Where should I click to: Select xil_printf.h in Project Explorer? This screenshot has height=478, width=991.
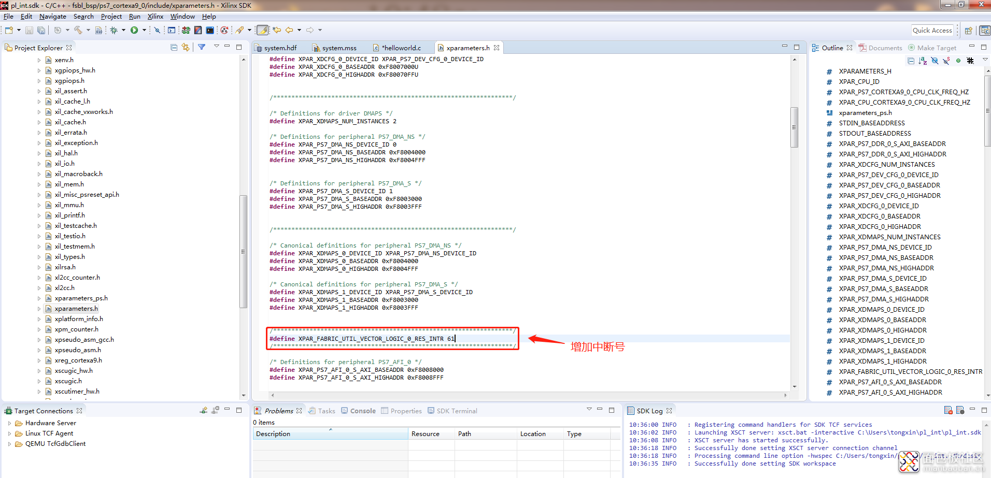pos(69,215)
